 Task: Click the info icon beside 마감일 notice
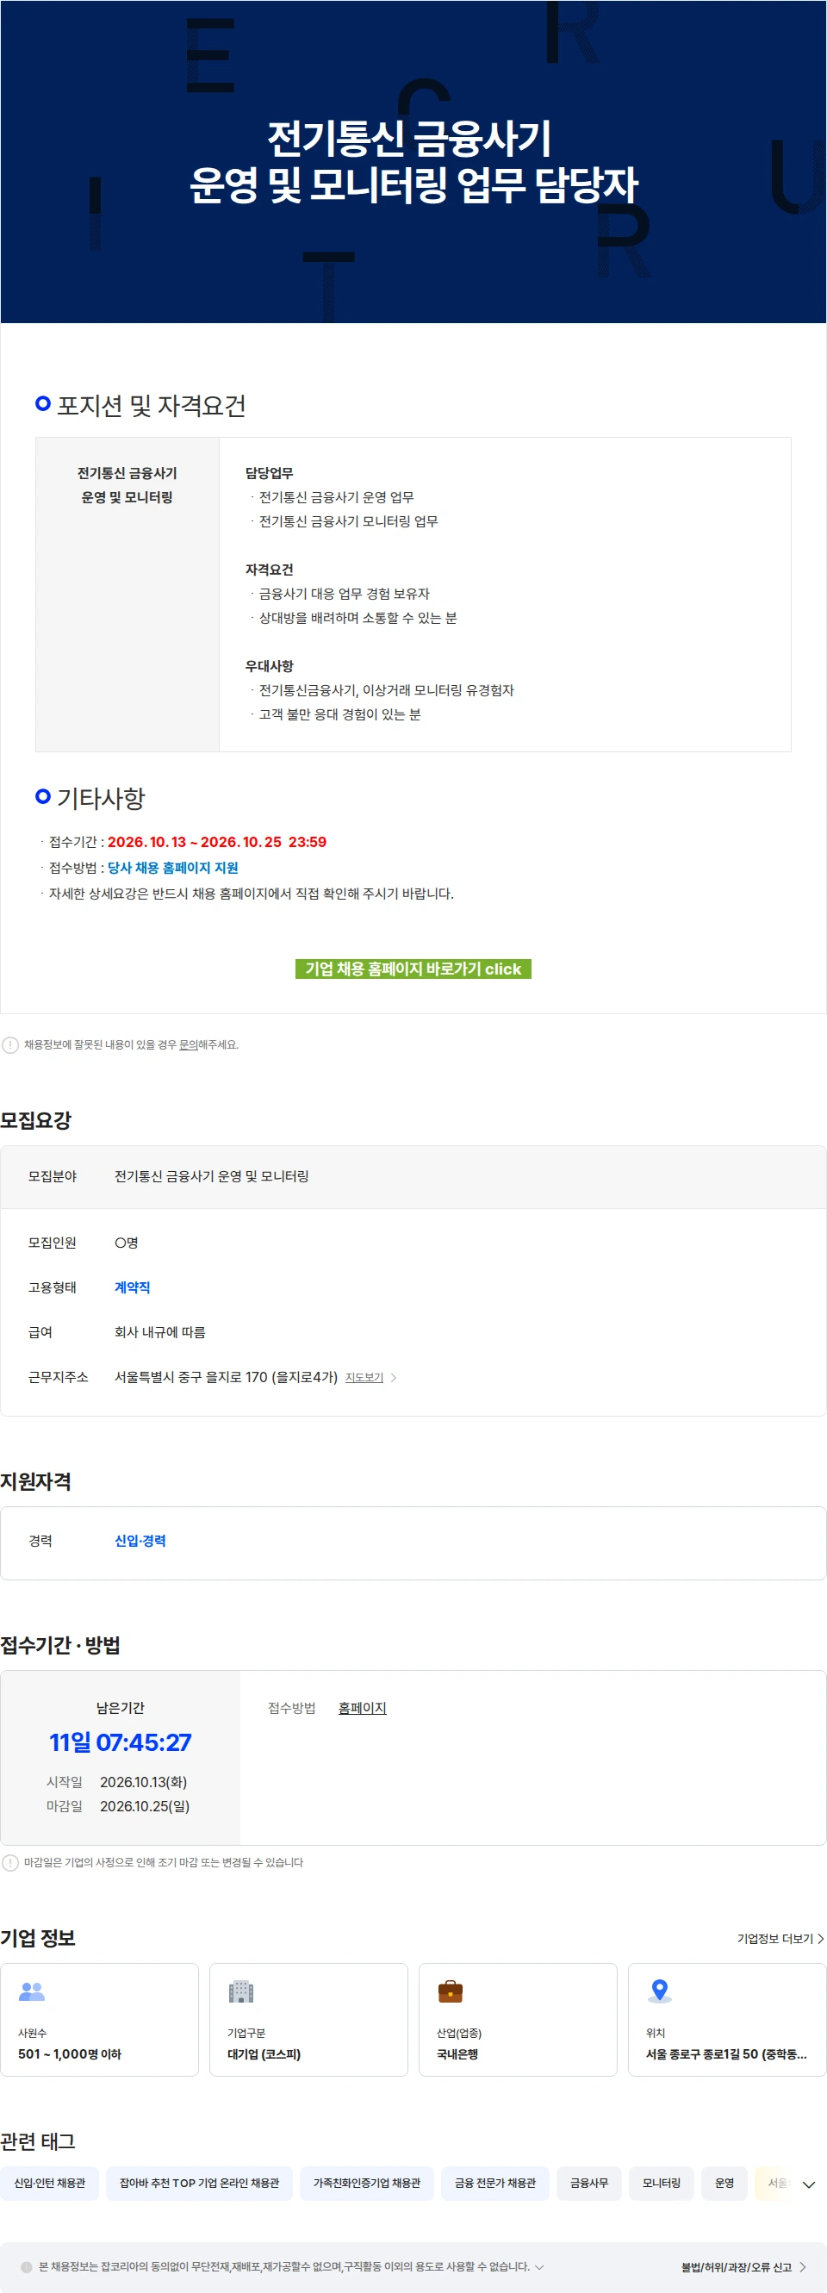10,1862
